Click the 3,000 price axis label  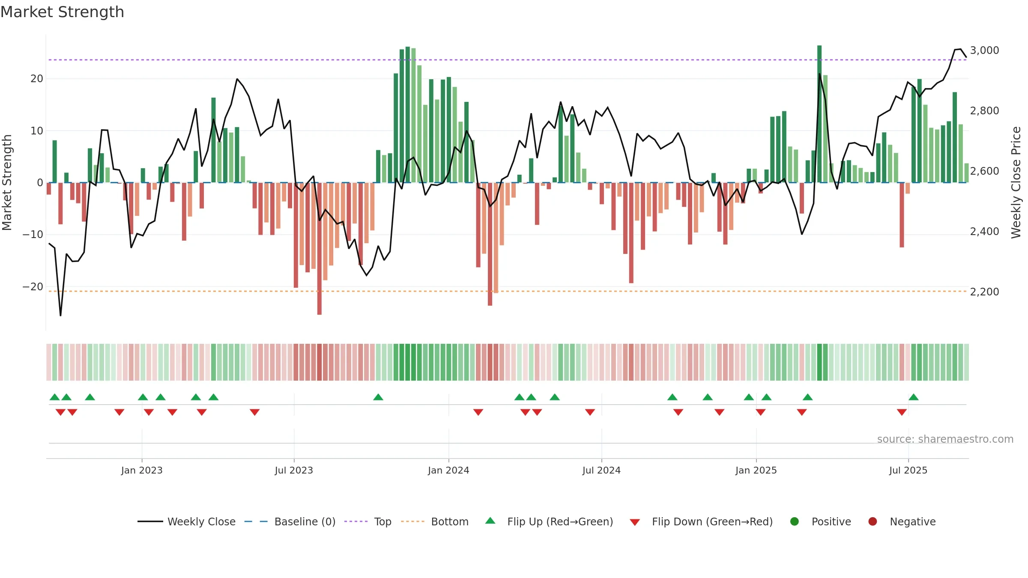984,51
